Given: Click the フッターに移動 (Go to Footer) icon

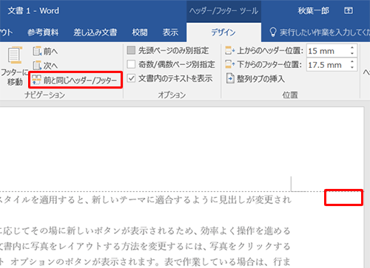Looking at the screenshot, I should [x=15, y=55].
